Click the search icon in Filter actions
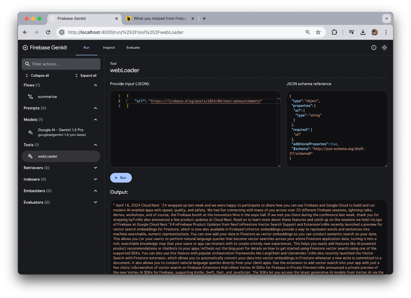Image resolution: width=411 pixels, height=298 pixels. (28, 64)
